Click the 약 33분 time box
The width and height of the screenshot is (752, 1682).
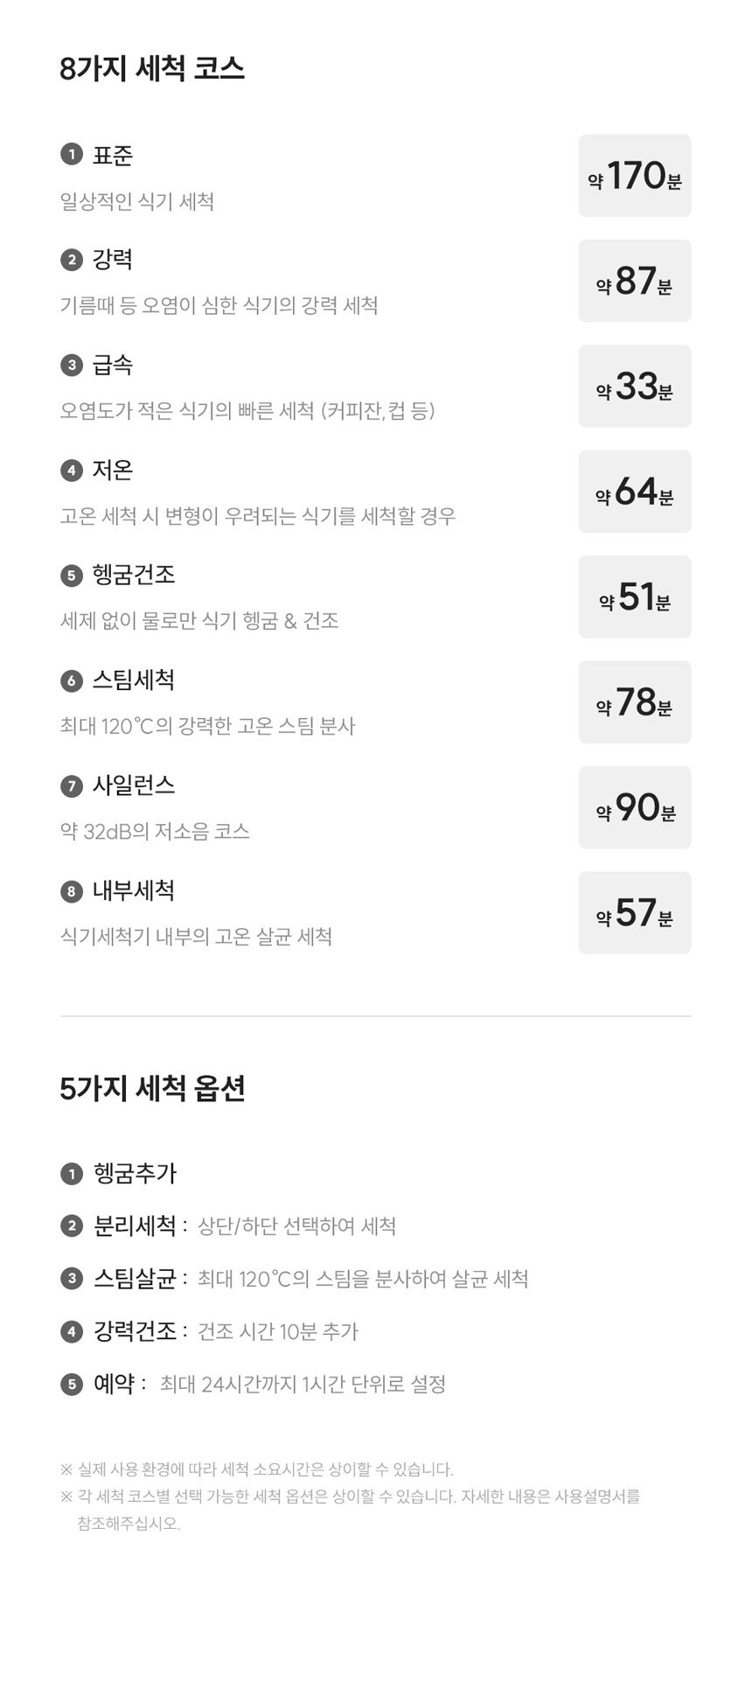point(635,387)
